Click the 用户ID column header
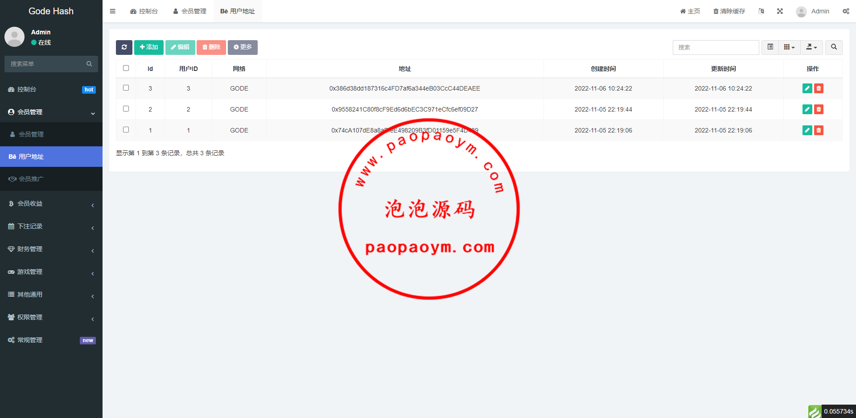856x418 pixels. (x=188, y=69)
